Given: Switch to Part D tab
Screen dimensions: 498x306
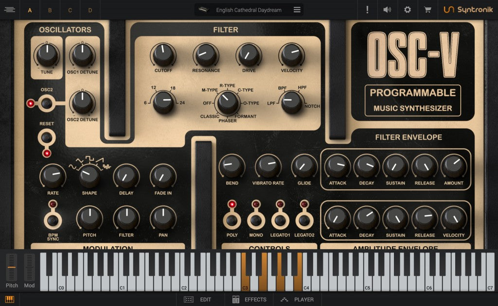Looking at the screenshot, I should [89, 10].
